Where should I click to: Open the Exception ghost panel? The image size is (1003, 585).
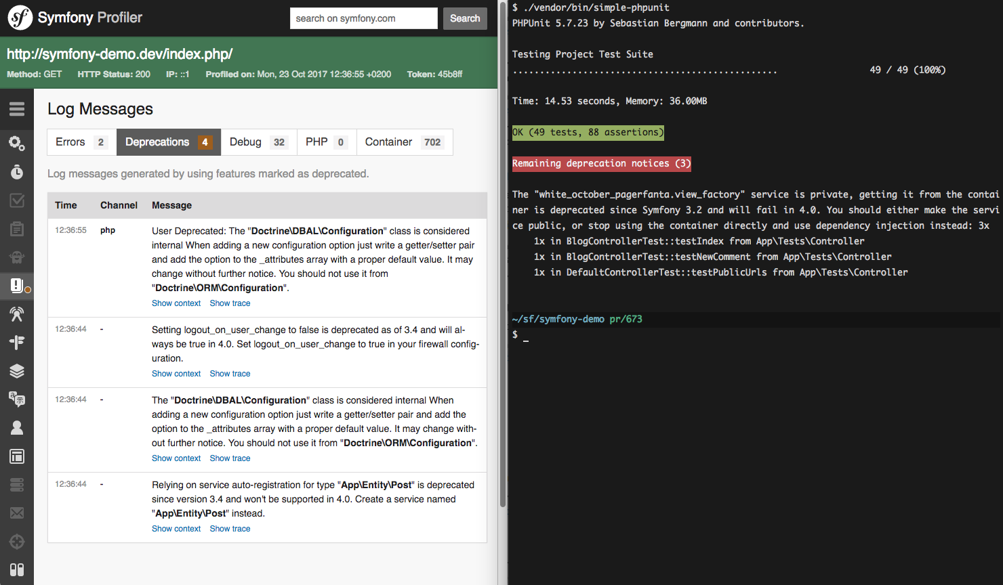point(17,257)
